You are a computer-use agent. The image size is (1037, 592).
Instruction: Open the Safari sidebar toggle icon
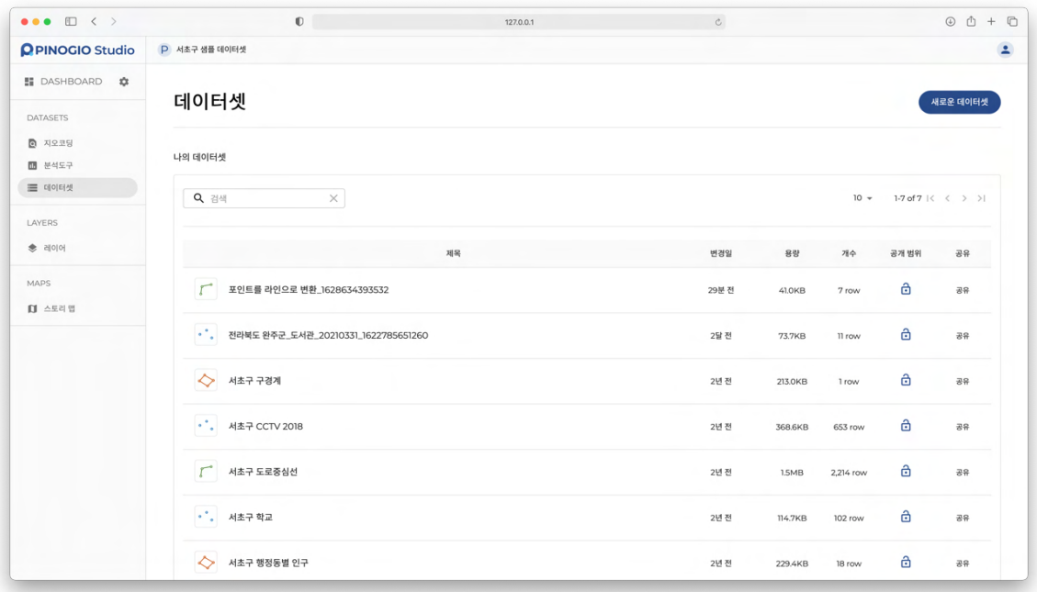[71, 21]
